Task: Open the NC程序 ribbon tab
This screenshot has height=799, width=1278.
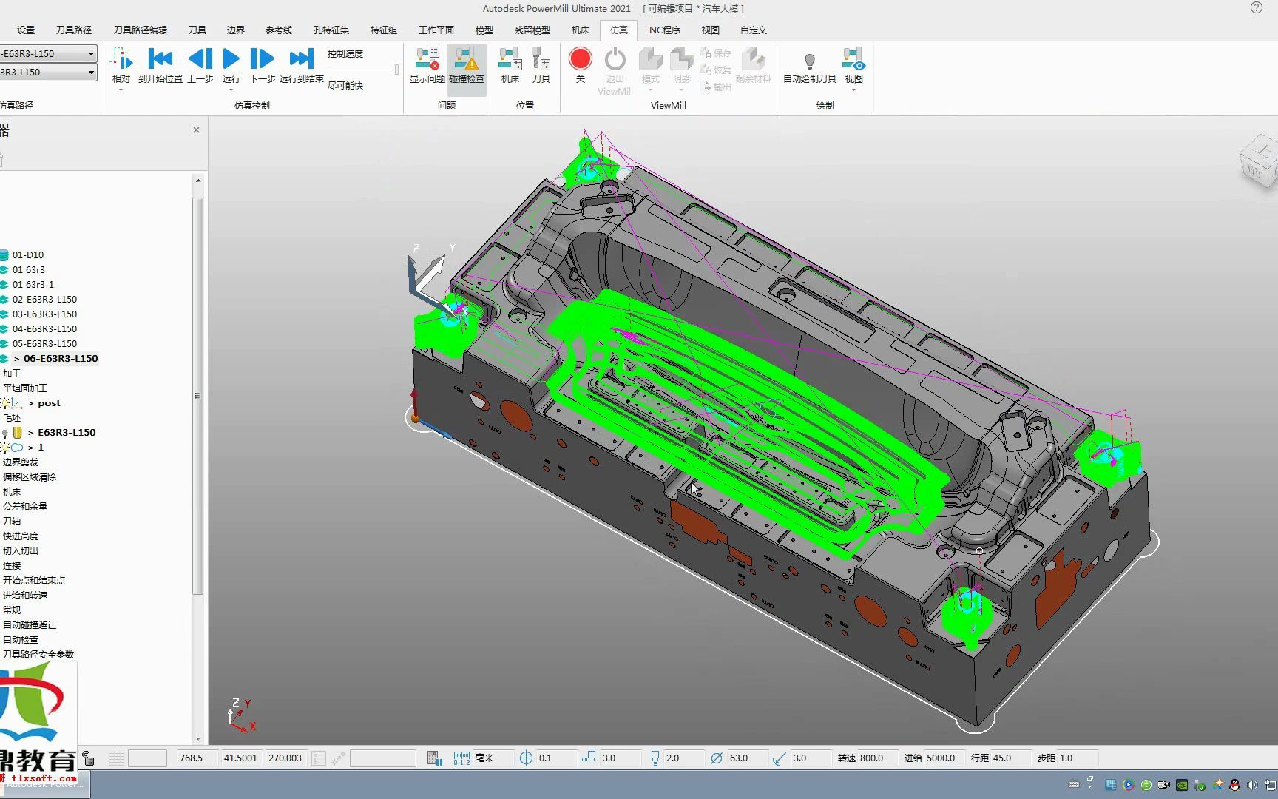Action: [664, 30]
